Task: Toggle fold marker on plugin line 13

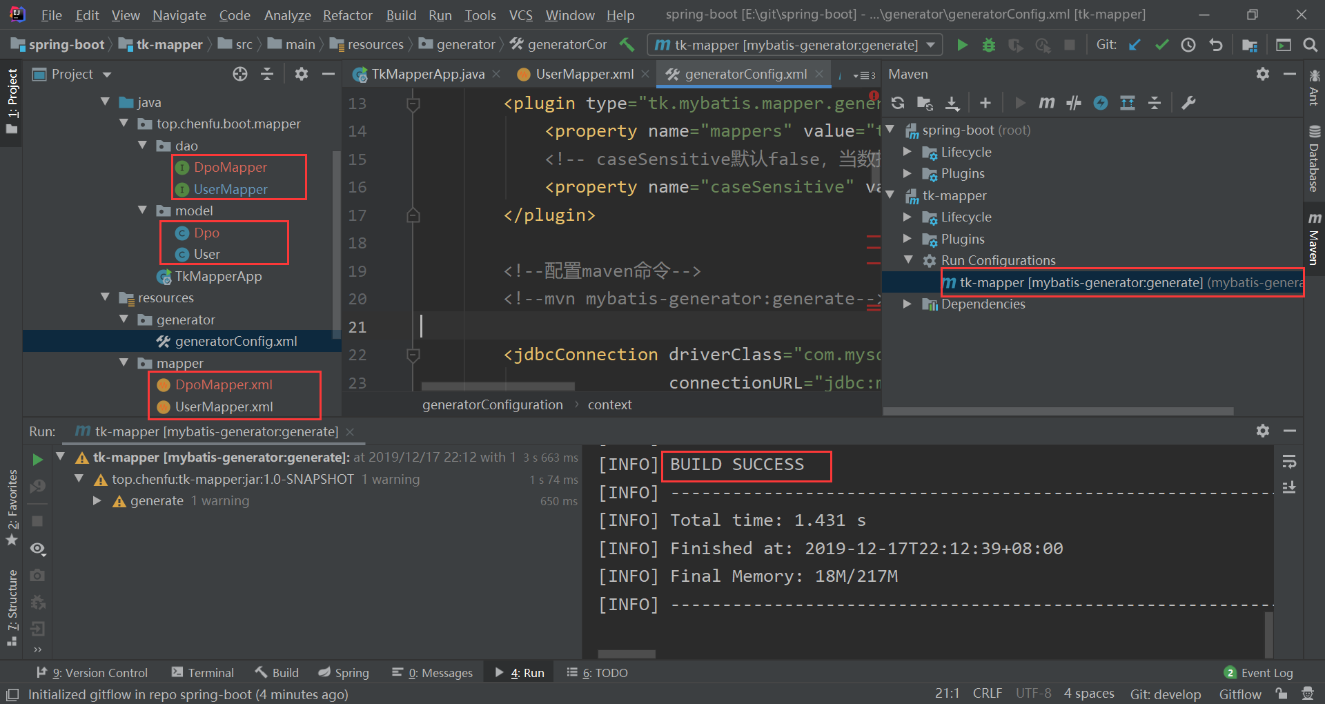Action: [413, 104]
